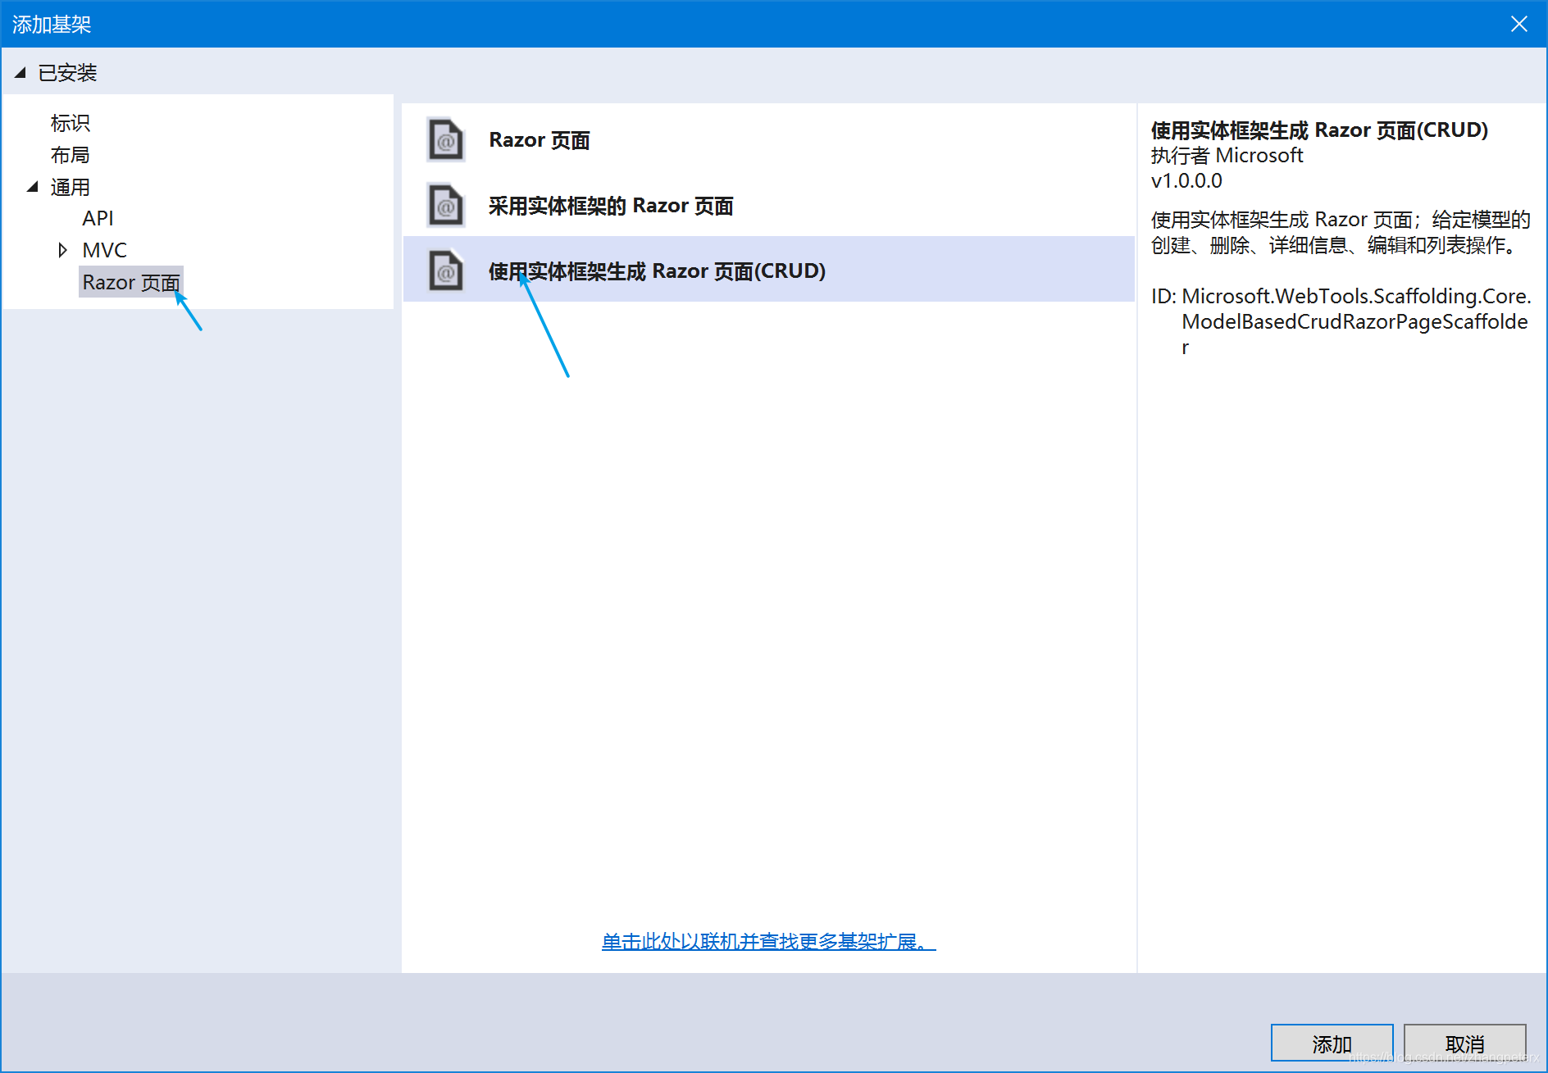The width and height of the screenshot is (1548, 1073).
Task: Select 通用 in the category tree
Action: [x=70, y=187]
